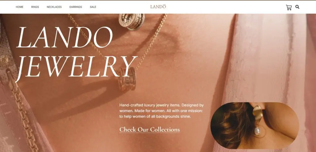This screenshot has width=316, height=152.
Task: Click the gold ring pendant on the necklace
Action: tap(127, 78)
